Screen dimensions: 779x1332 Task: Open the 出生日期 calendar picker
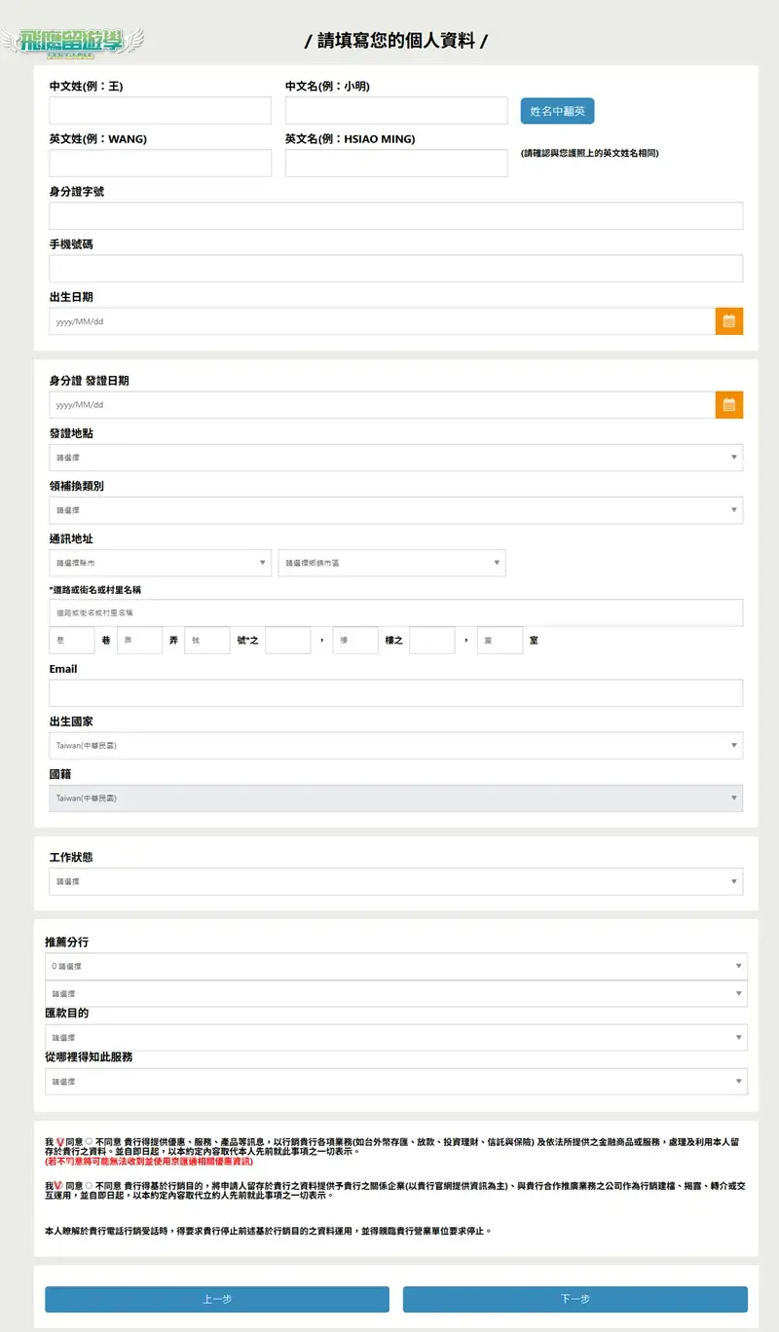[728, 320]
